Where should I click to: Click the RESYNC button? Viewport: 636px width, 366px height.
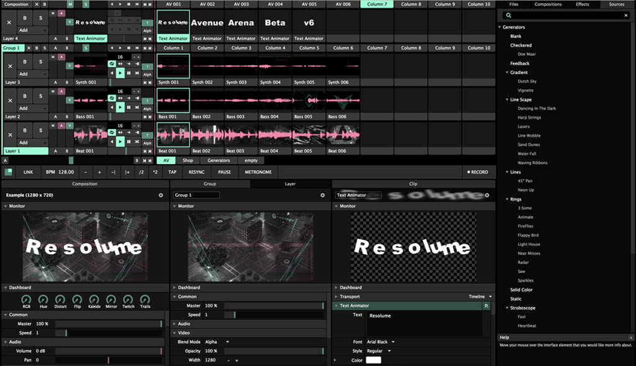196,172
